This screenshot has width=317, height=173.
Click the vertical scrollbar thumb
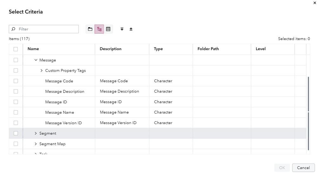tap(308, 113)
